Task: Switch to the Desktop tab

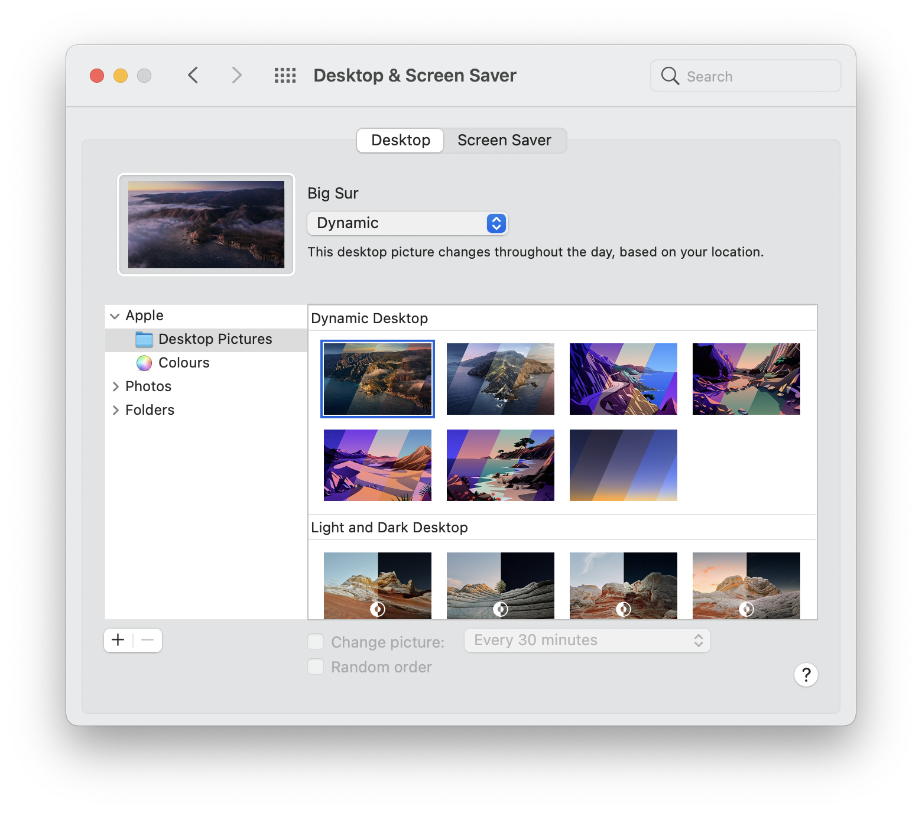Action: [400, 141]
